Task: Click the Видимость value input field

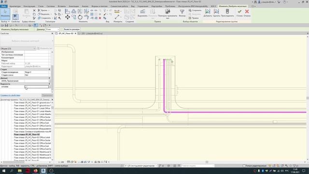Action: coord(37,87)
